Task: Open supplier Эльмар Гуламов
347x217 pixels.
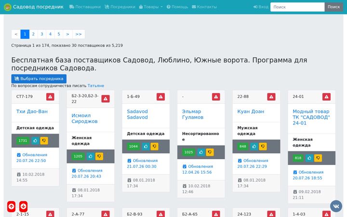Action: pyautogui.click(x=192, y=114)
